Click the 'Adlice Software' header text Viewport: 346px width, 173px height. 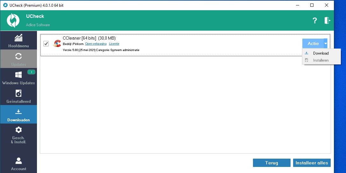(x=38, y=25)
